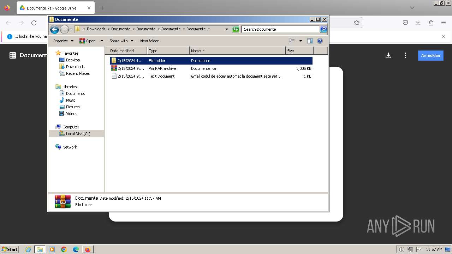Open the Firefox downloads panel
452x254 pixels.
tap(418, 23)
